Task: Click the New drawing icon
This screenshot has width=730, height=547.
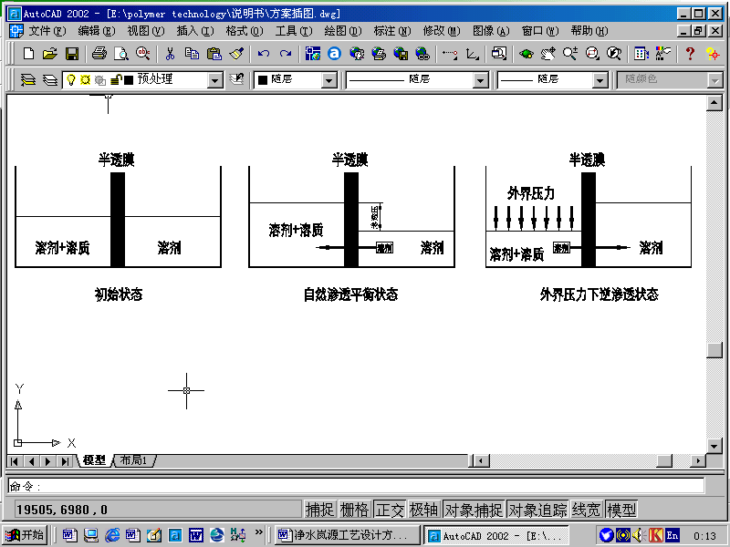Action: 28,54
